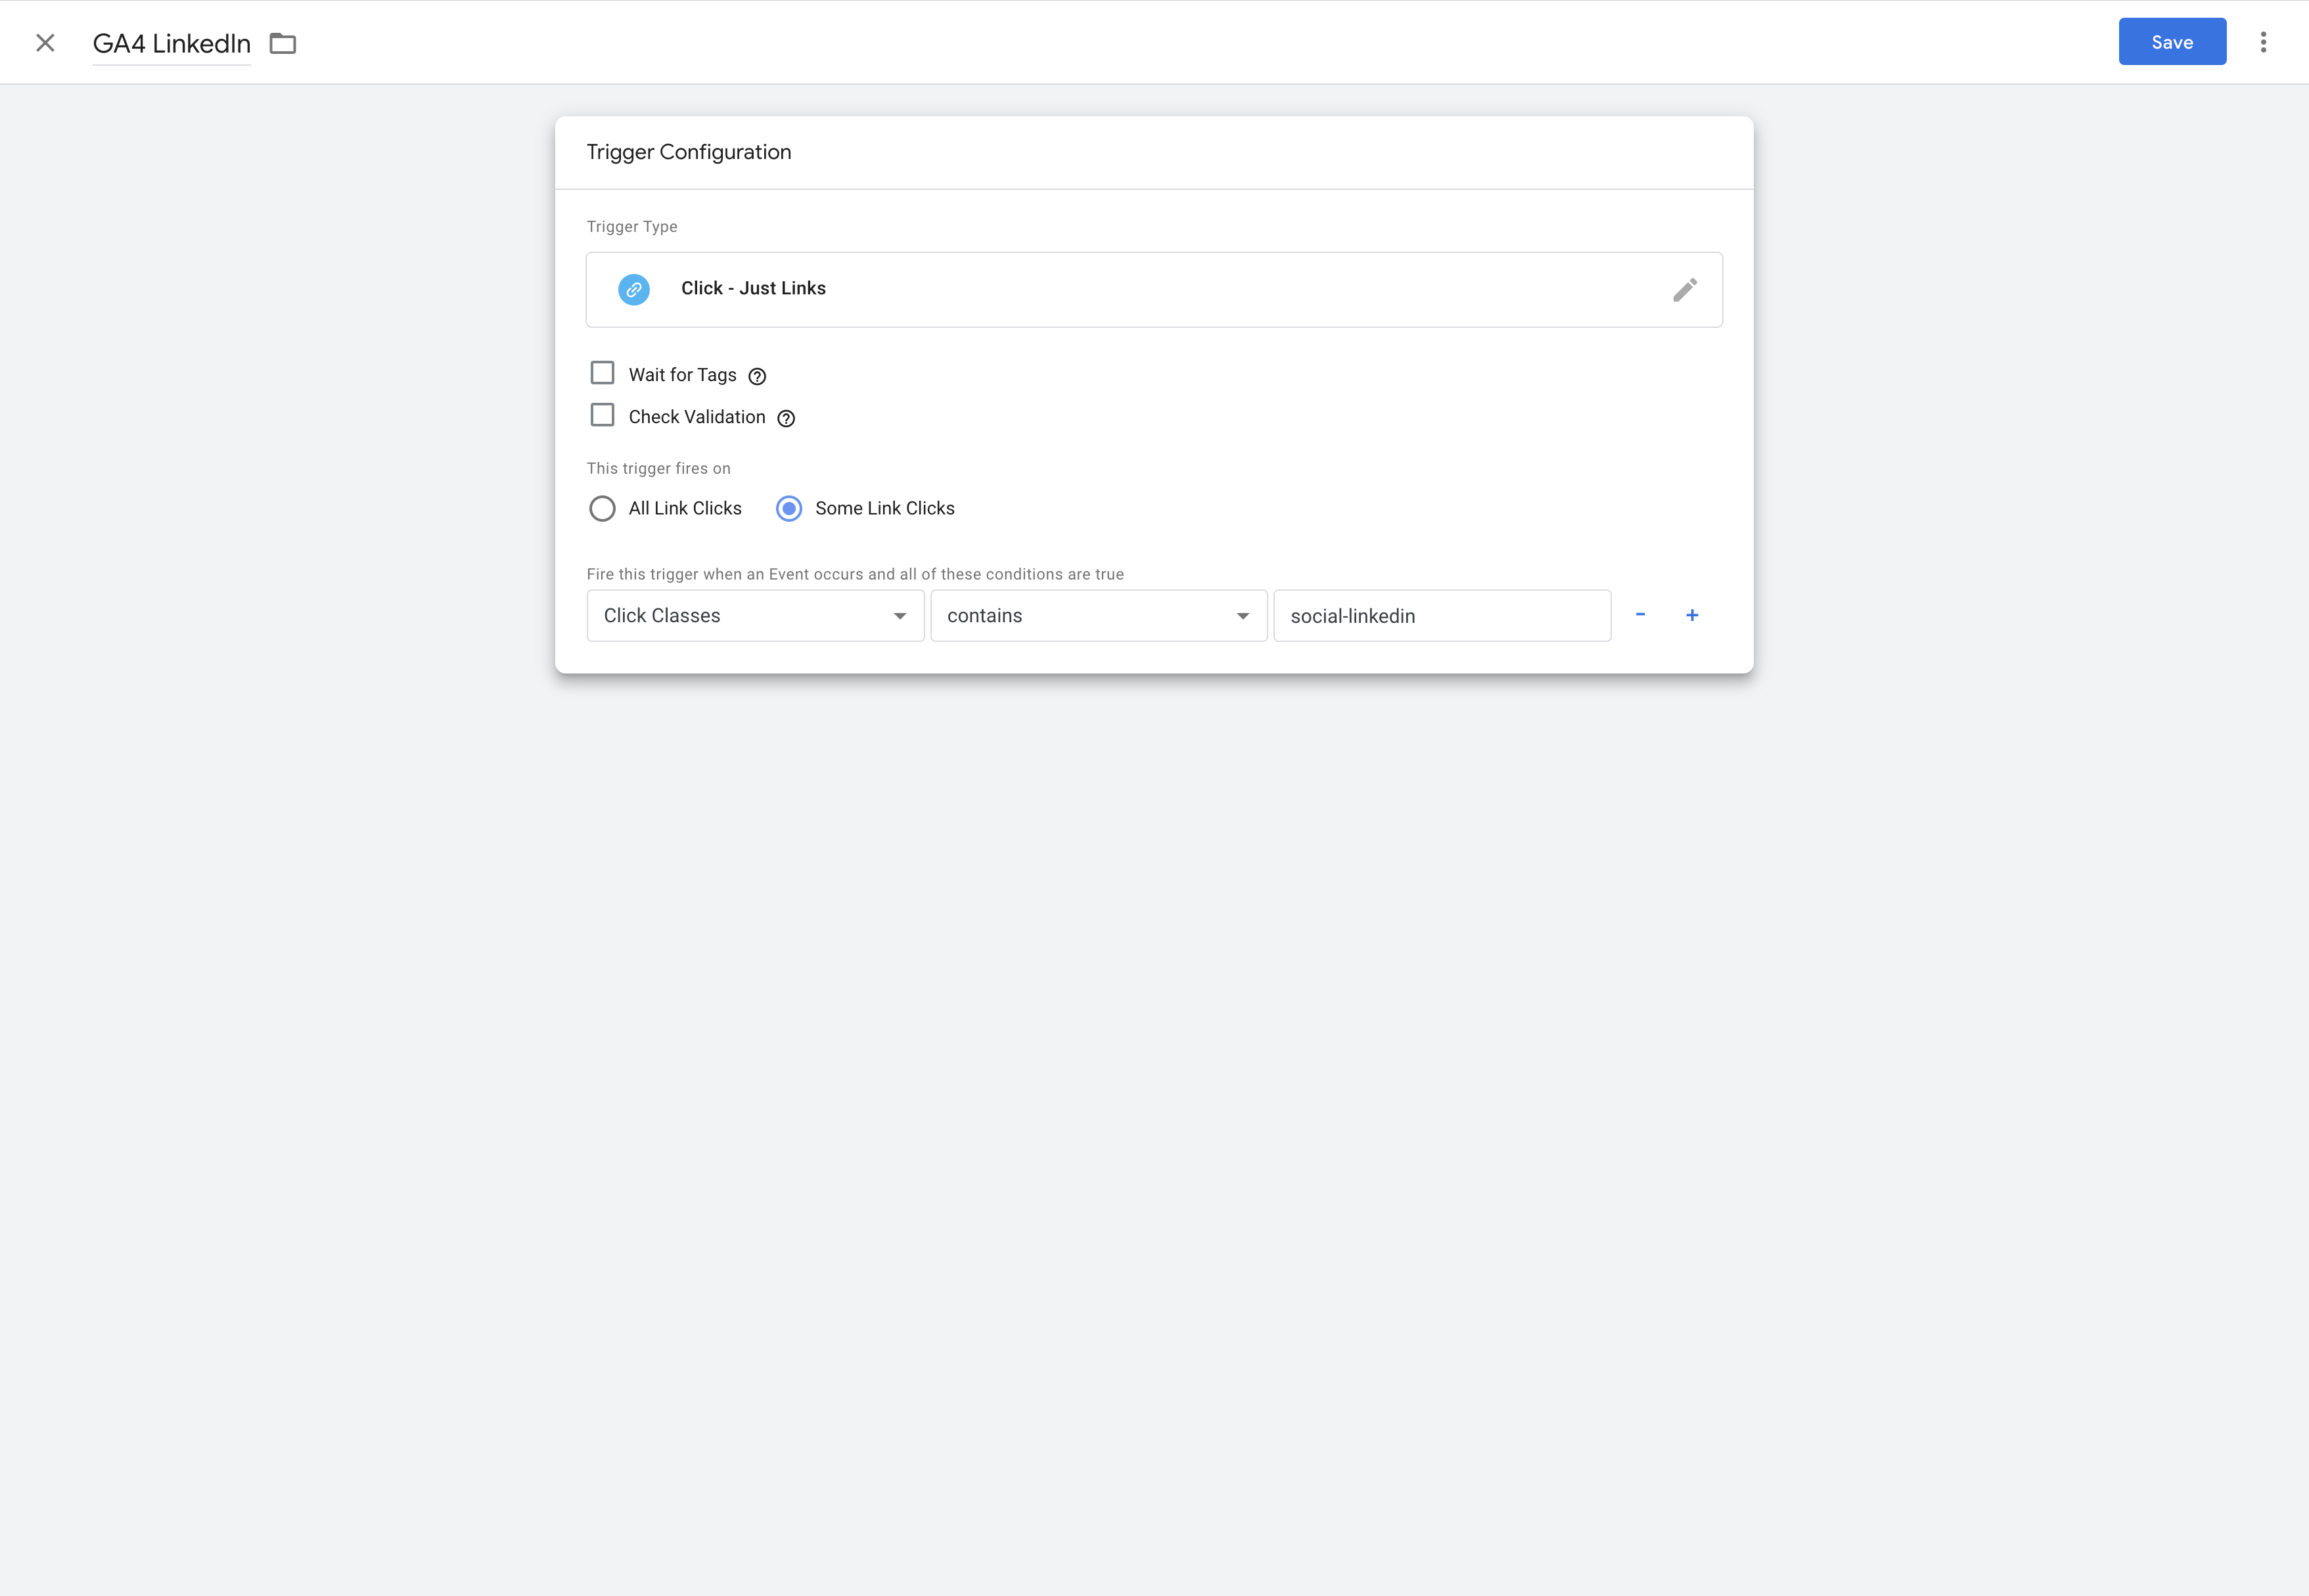The width and height of the screenshot is (2309, 1596).
Task: Select the Some Link Clicks radio button
Action: coord(789,509)
